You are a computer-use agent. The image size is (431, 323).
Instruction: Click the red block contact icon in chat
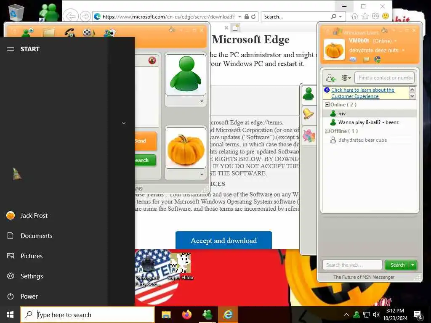point(152,60)
